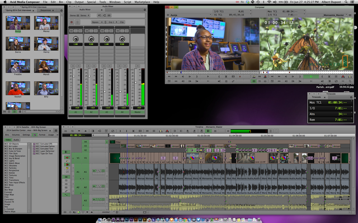The height and width of the screenshot is (223, 358).
Task: Select the Sierra interview clip thumbnail
Action: [18, 43]
